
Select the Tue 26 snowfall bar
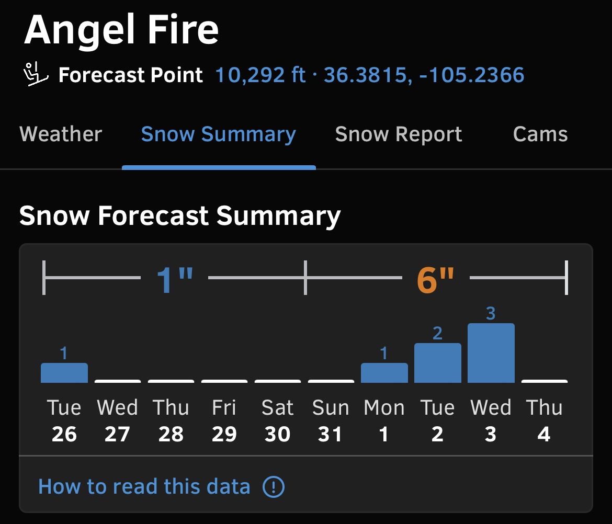64,373
